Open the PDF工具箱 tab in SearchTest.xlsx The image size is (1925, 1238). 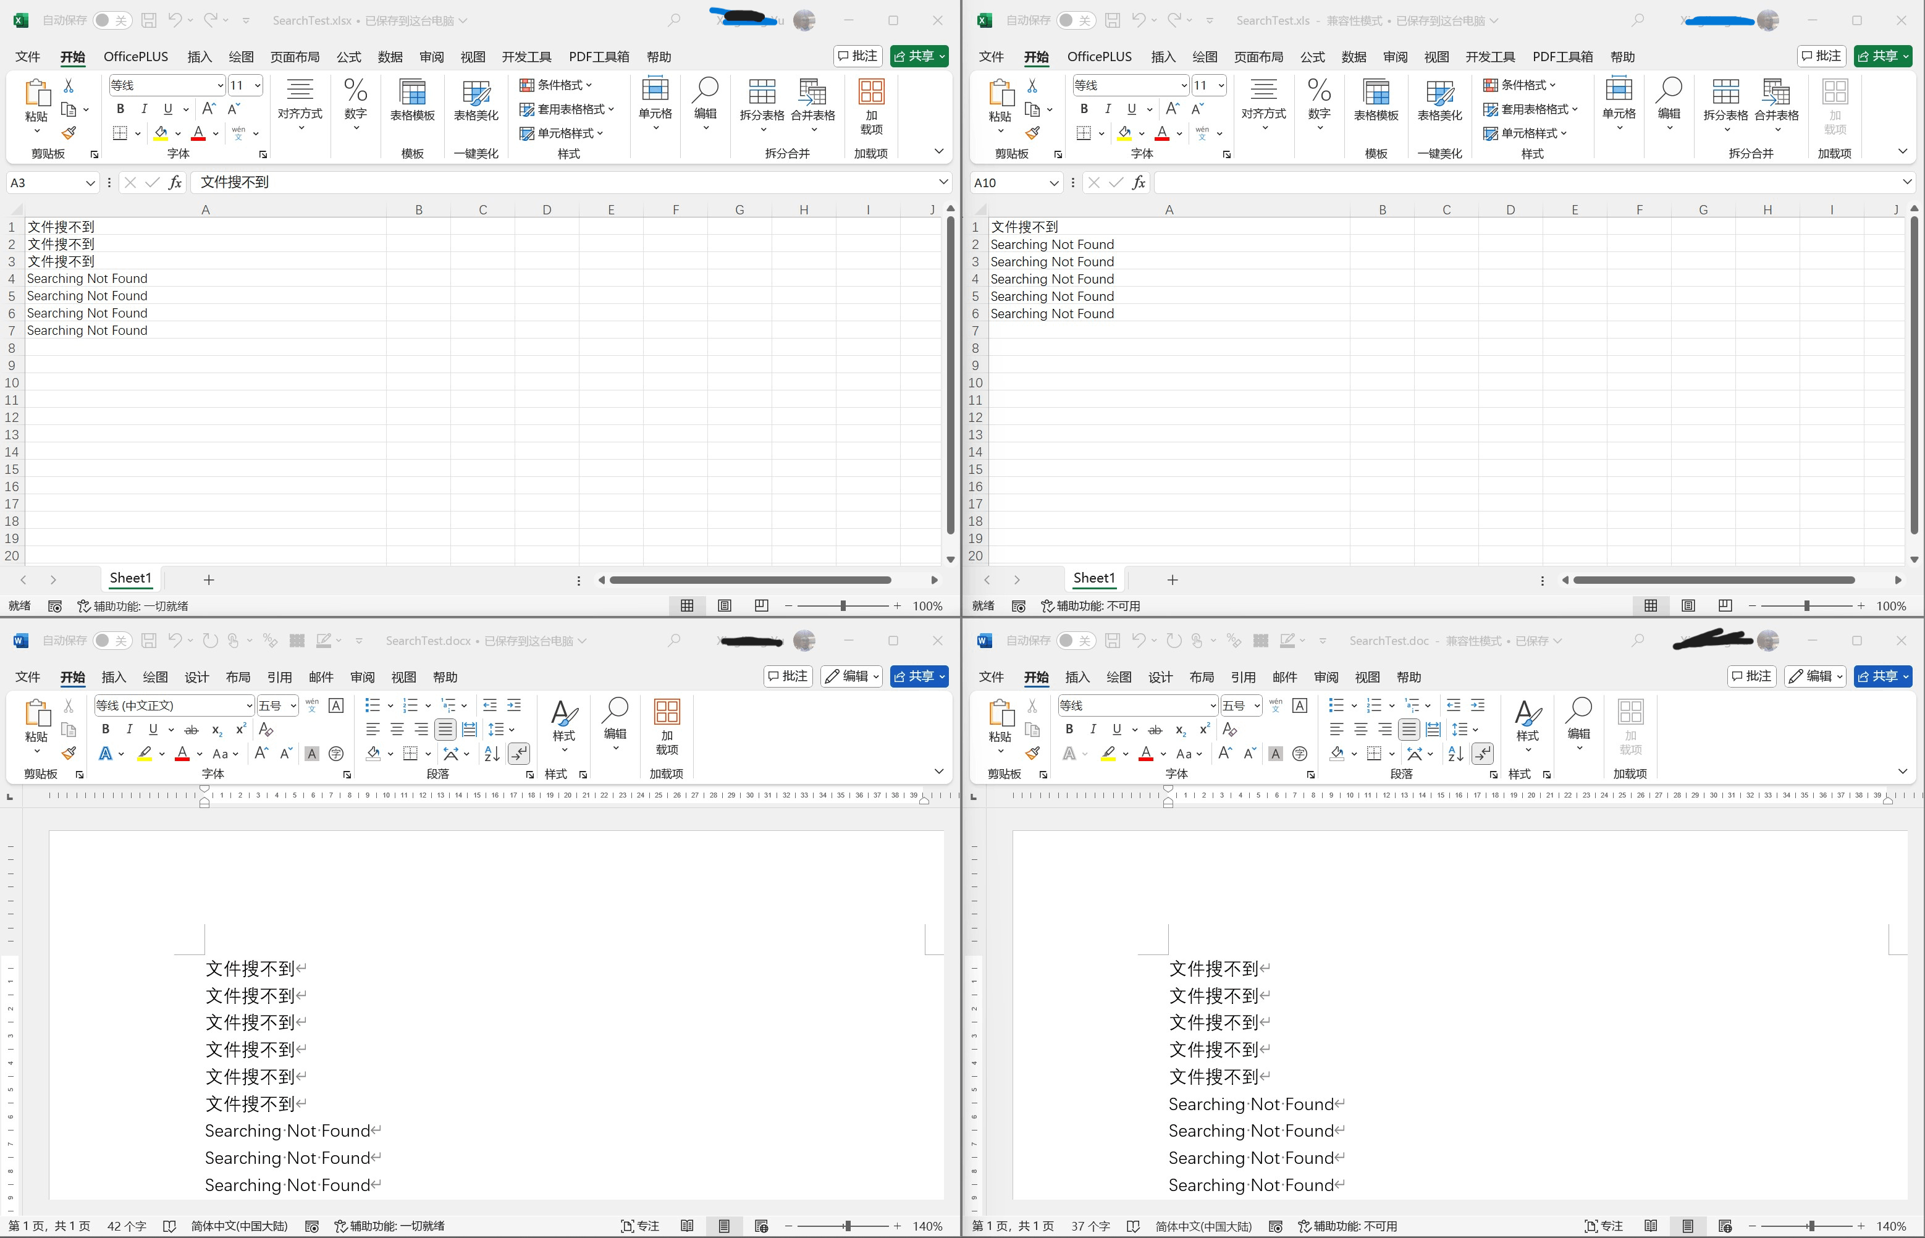pyautogui.click(x=599, y=56)
